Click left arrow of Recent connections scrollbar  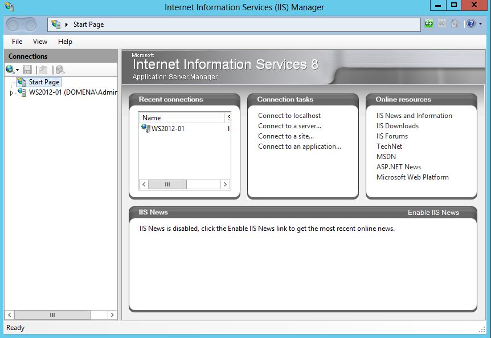coord(144,185)
